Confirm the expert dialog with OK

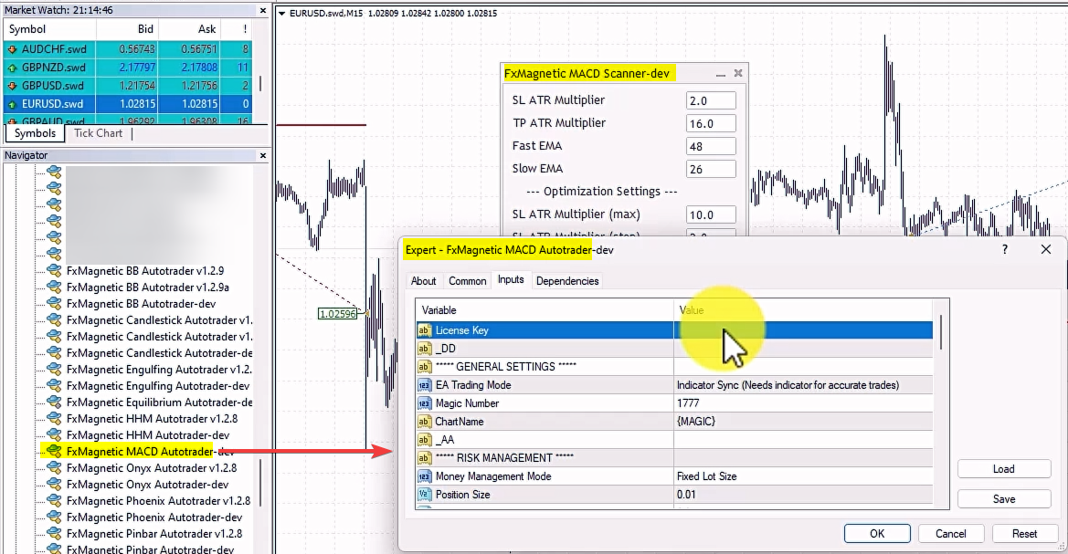(x=877, y=534)
